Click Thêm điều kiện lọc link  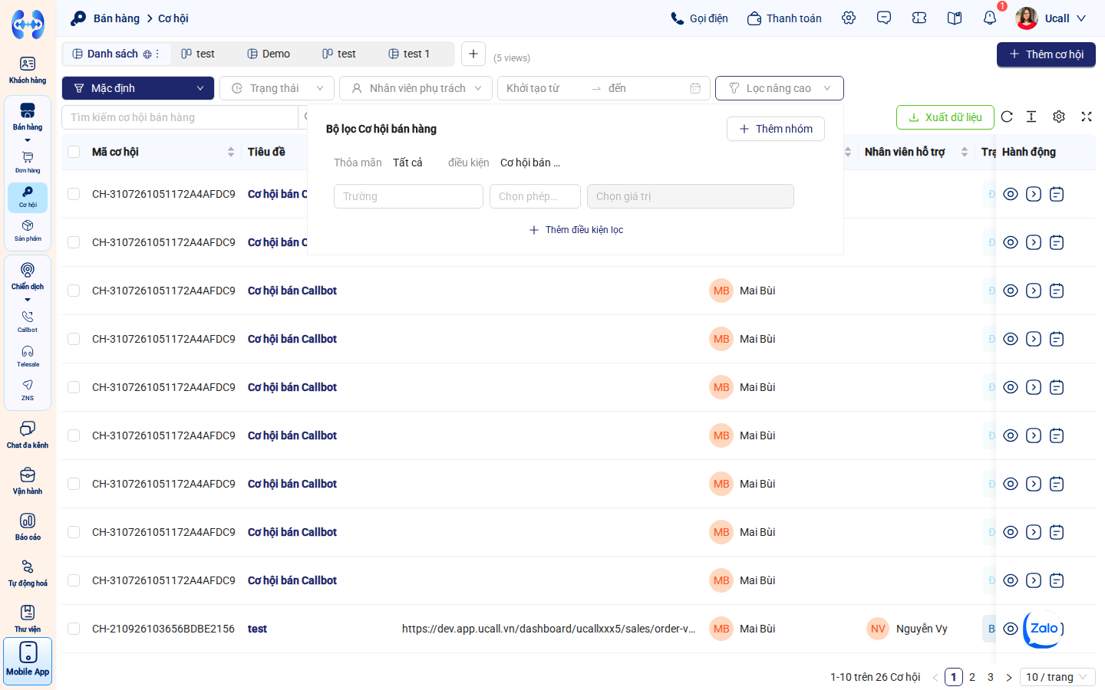576,230
